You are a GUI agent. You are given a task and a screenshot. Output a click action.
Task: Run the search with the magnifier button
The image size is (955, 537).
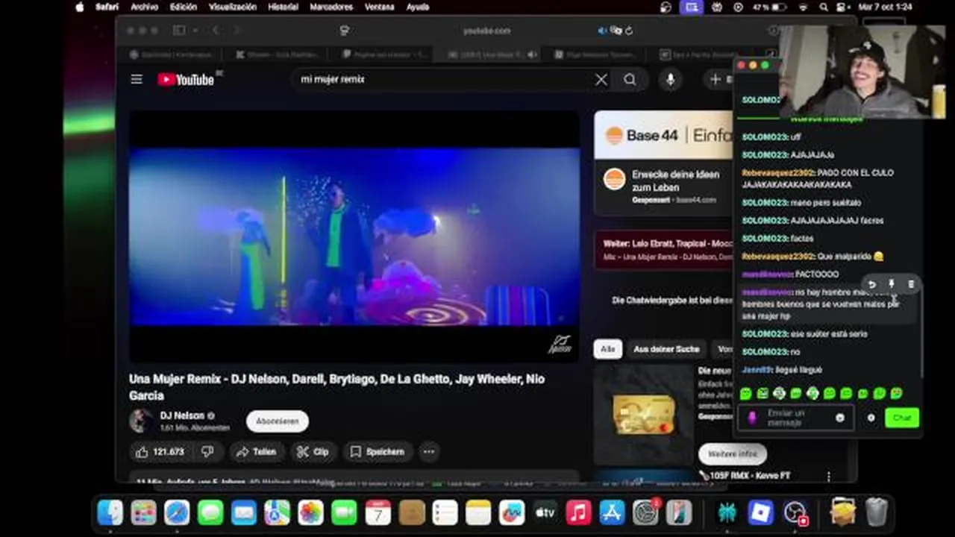coord(630,80)
